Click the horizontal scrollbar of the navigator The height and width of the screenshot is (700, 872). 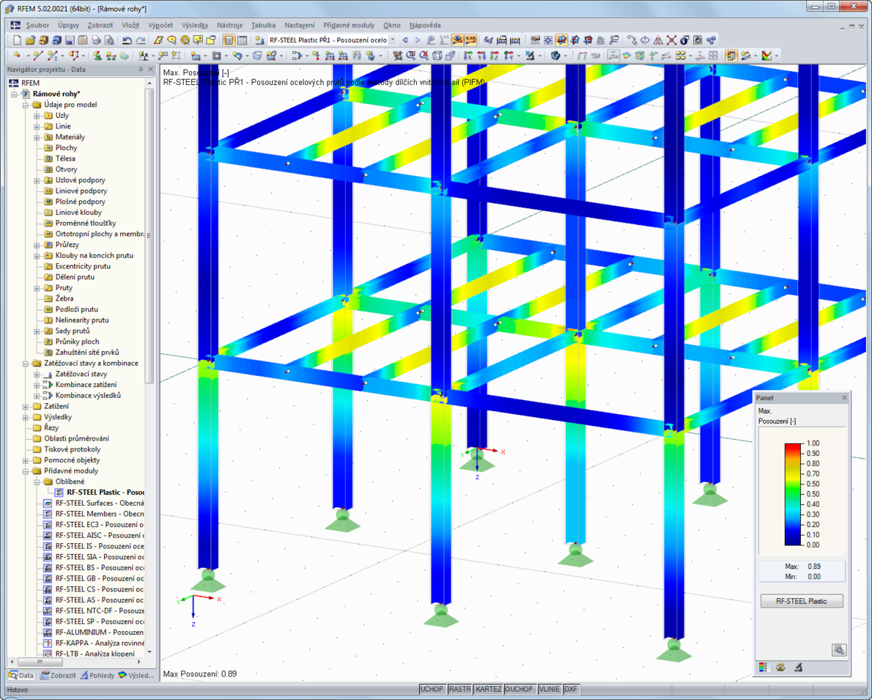40,662
